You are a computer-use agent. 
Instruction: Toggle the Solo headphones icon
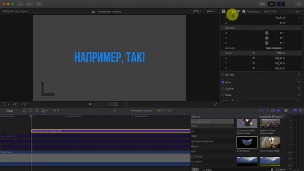[x=273, y=111]
